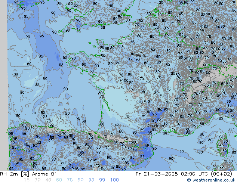The height and width of the screenshot is (183, 237).
Task: Select the 60 legend scale value
Action: 59,180
